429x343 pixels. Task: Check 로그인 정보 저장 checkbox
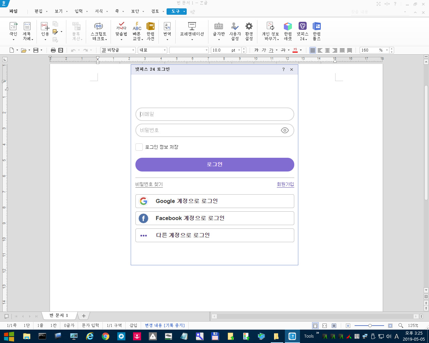pos(139,147)
